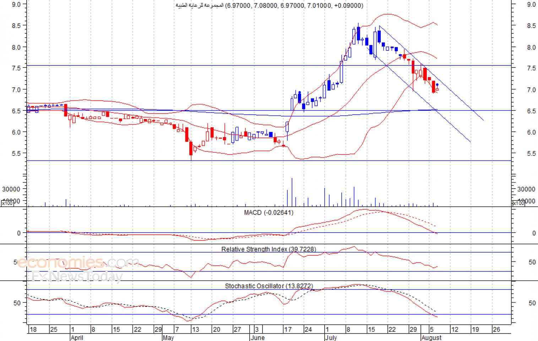Click the date label 24 in June
The width and height of the screenshot is (538, 341).
pos(308,329)
